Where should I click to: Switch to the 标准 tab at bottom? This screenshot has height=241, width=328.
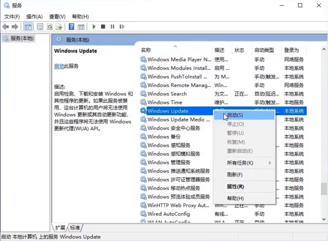pos(75,228)
